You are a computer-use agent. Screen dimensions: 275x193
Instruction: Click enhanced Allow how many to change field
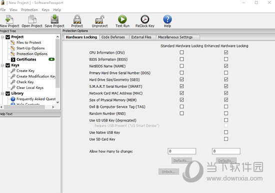pos(226,151)
